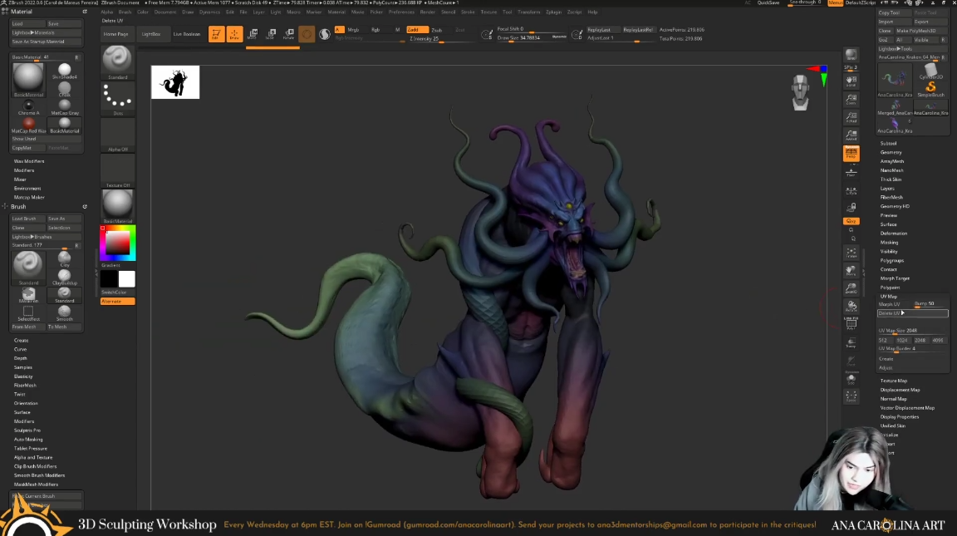Open the Transform menu
Screen dimensions: 957x536
tap(528, 12)
